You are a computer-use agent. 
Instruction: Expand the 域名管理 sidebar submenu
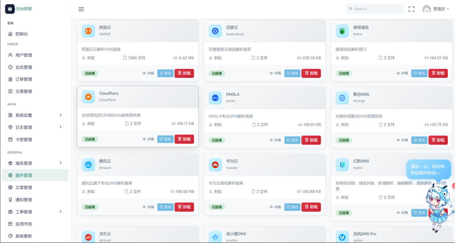tap(36, 163)
